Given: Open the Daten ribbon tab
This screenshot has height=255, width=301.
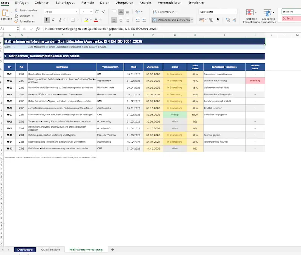Looking at the screenshot, I should tap(105, 3).
